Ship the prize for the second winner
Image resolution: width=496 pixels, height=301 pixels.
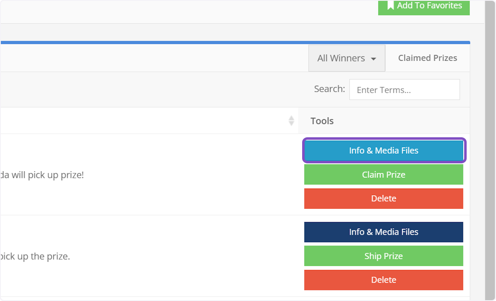click(384, 256)
